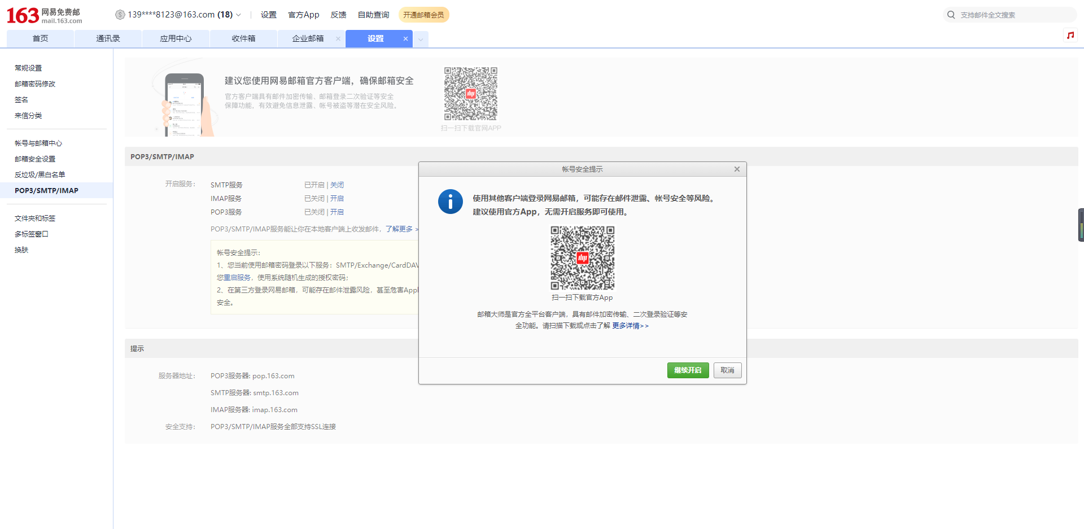
Task: Switch to the 首页 tab
Action: (x=40, y=38)
